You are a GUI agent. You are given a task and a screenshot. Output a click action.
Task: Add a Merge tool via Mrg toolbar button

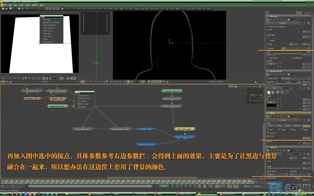(137, 9)
